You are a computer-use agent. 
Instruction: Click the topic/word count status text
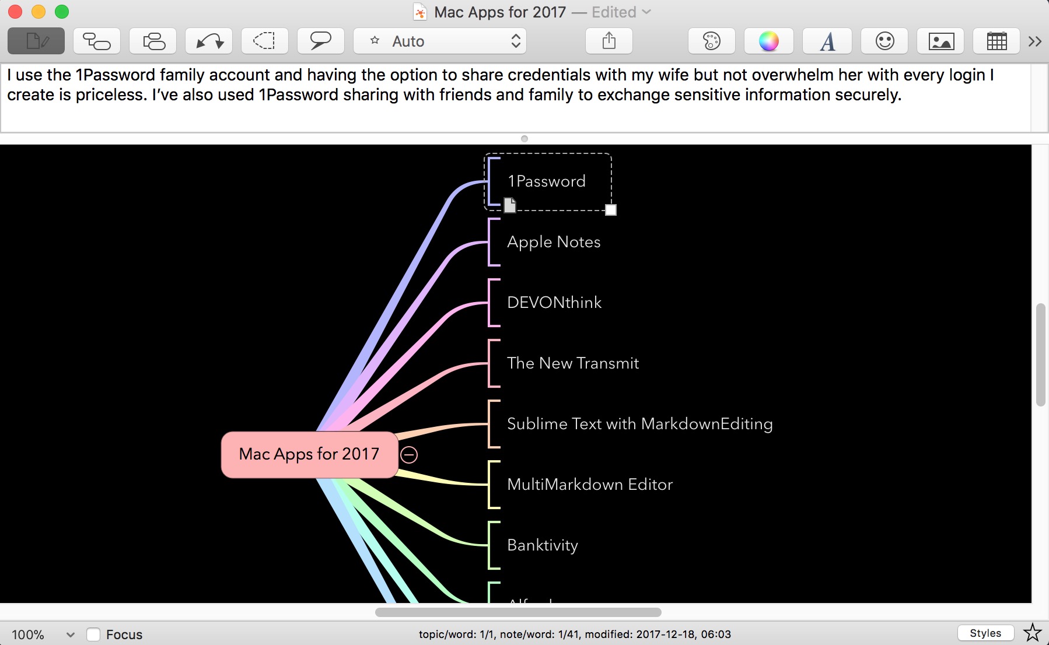tap(575, 635)
